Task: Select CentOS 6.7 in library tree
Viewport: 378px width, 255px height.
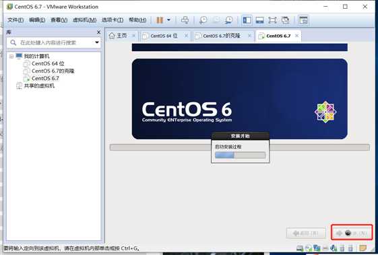Action: 45,78
